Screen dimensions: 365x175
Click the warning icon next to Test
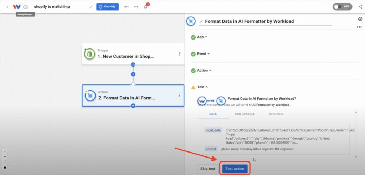click(193, 87)
